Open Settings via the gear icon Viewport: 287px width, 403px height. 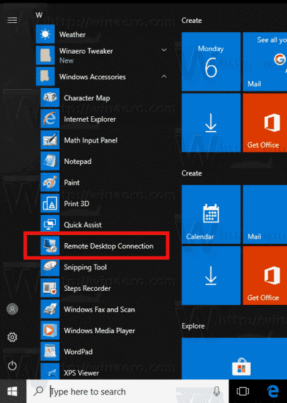coord(12,337)
